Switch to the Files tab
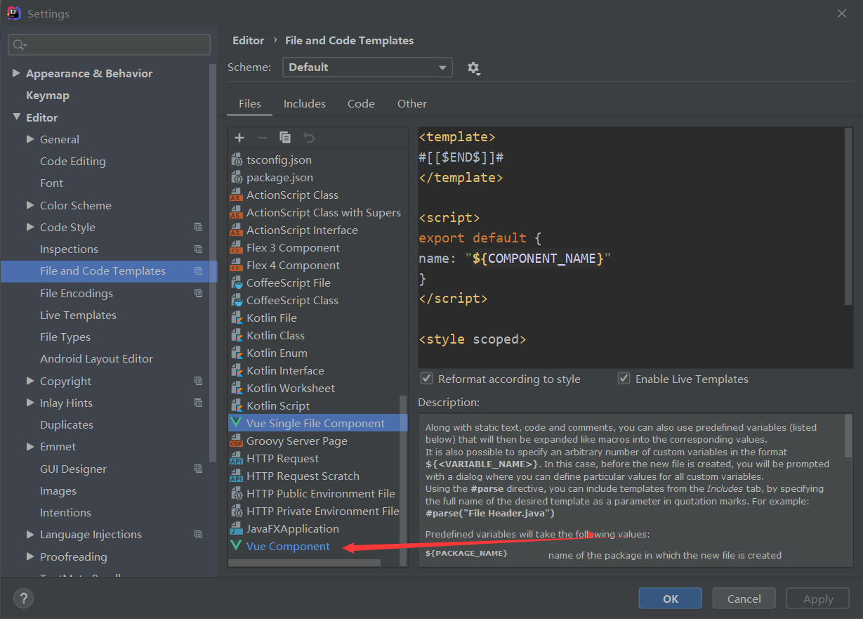 pyautogui.click(x=250, y=103)
